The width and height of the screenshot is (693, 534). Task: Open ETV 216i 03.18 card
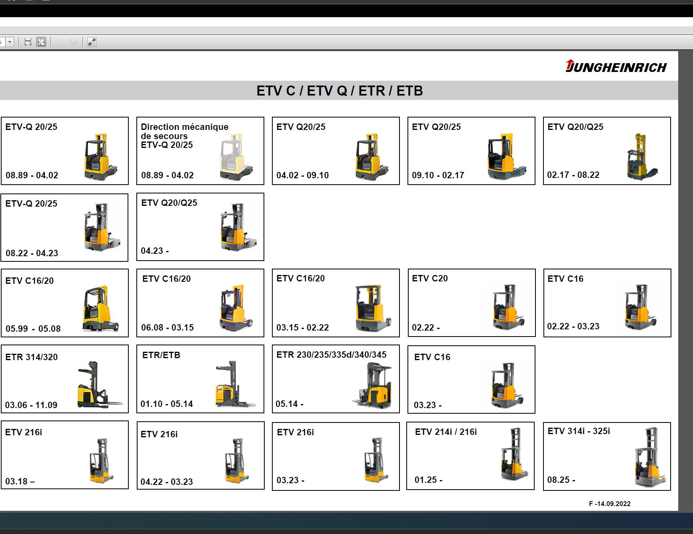(x=65, y=455)
